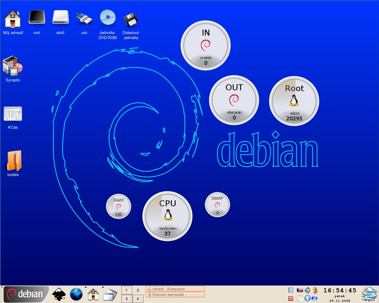Click the blue play arrow tray icon
The height and width of the screenshot is (303, 379).
(x=308, y=298)
